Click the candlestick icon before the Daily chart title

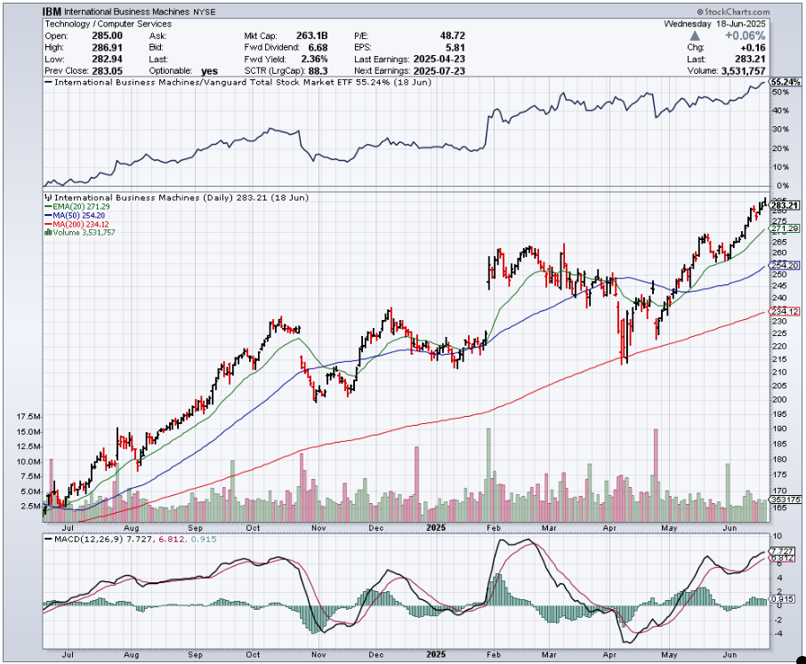tap(48, 197)
